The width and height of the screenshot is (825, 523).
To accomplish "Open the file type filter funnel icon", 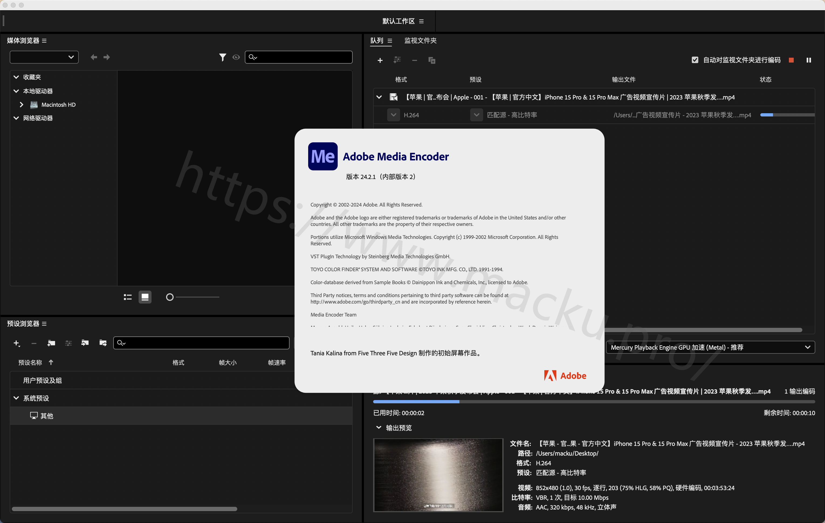I will click(x=222, y=57).
